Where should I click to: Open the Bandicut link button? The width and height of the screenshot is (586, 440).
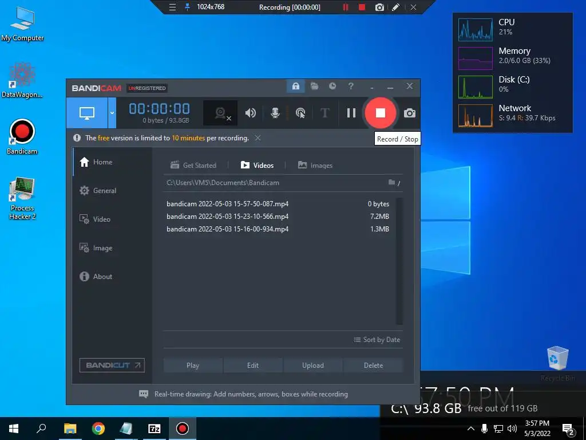pos(112,365)
